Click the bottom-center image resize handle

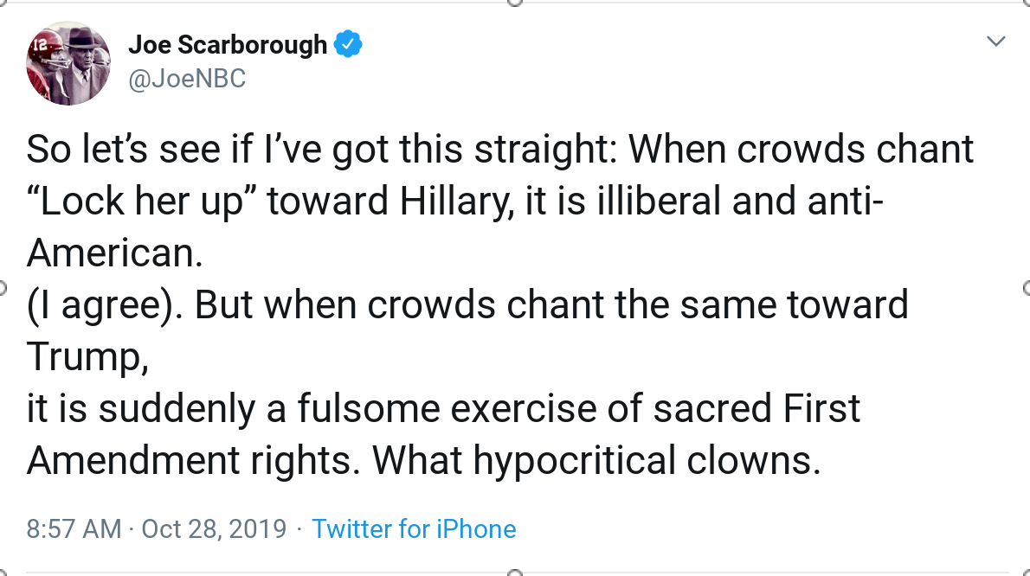514,573
